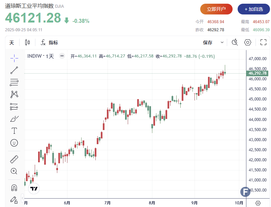Image resolution: width=271 pixels, height=207 pixels.
Task: Click the 最低 value 46096.39
Action: coord(261,30)
